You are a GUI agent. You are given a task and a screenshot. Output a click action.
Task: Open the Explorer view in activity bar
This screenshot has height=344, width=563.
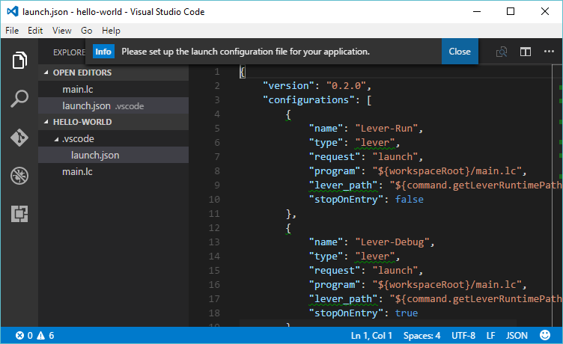[19, 61]
